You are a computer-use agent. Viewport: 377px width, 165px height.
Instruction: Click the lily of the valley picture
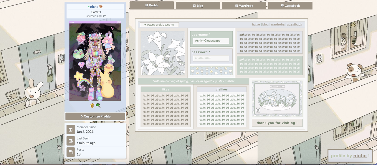coord(277,99)
